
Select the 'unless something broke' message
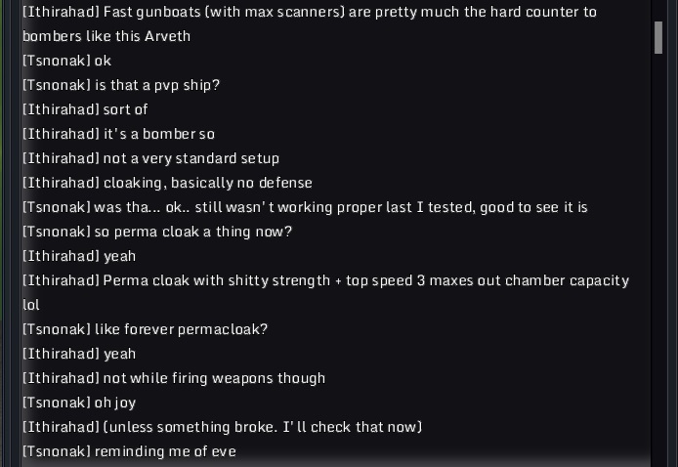(x=262, y=427)
